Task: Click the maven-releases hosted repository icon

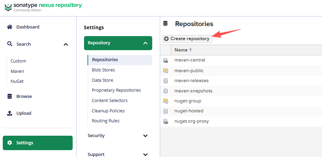Action: point(166,81)
